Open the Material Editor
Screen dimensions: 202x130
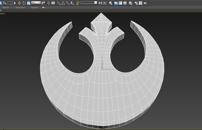coord(130,3)
